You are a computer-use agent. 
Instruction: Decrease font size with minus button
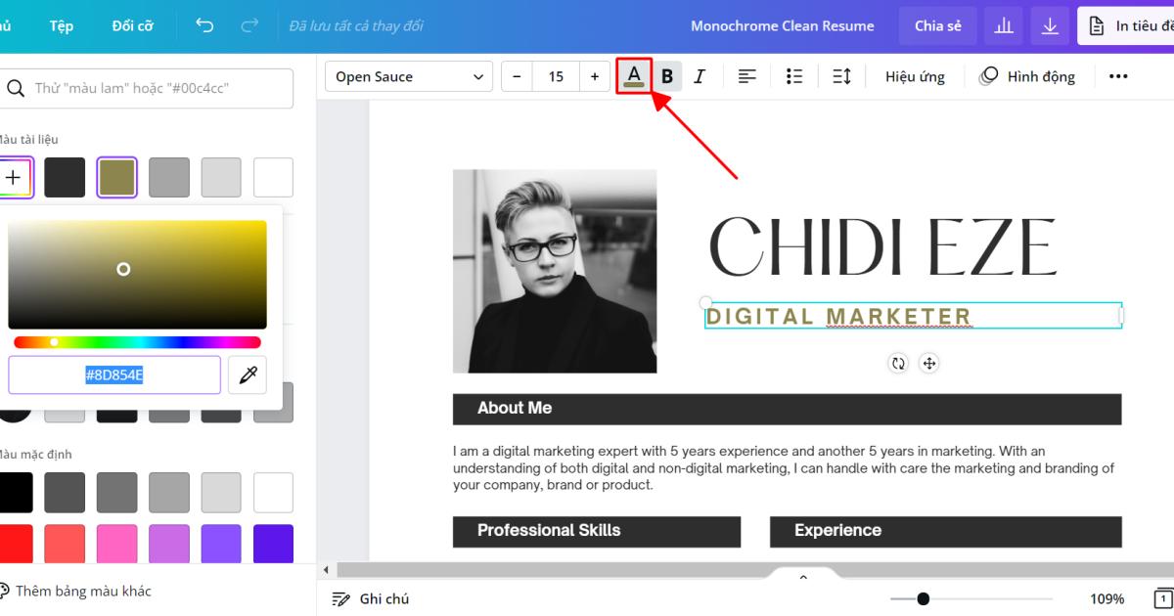coord(517,76)
